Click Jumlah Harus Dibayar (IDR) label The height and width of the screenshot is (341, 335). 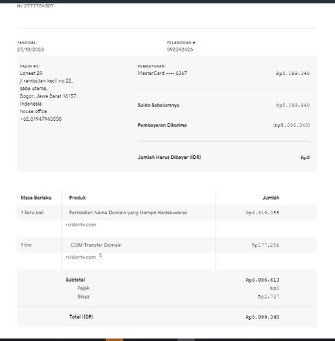(170, 157)
